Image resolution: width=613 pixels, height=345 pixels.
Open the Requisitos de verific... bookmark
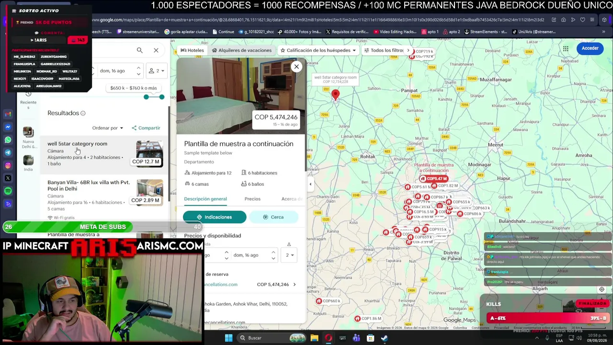[x=347, y=32]
